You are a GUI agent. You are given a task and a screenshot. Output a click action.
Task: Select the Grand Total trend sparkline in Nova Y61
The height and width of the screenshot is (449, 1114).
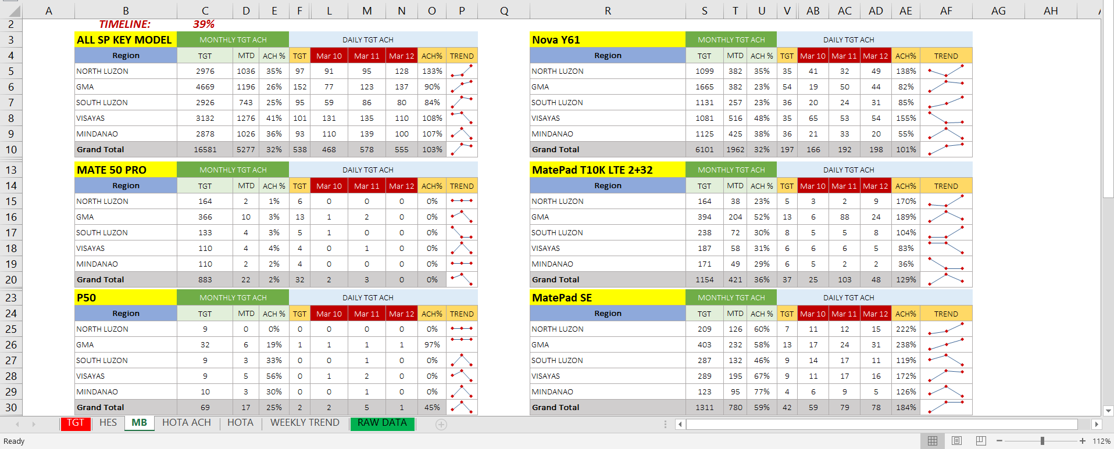pos(946,149)
